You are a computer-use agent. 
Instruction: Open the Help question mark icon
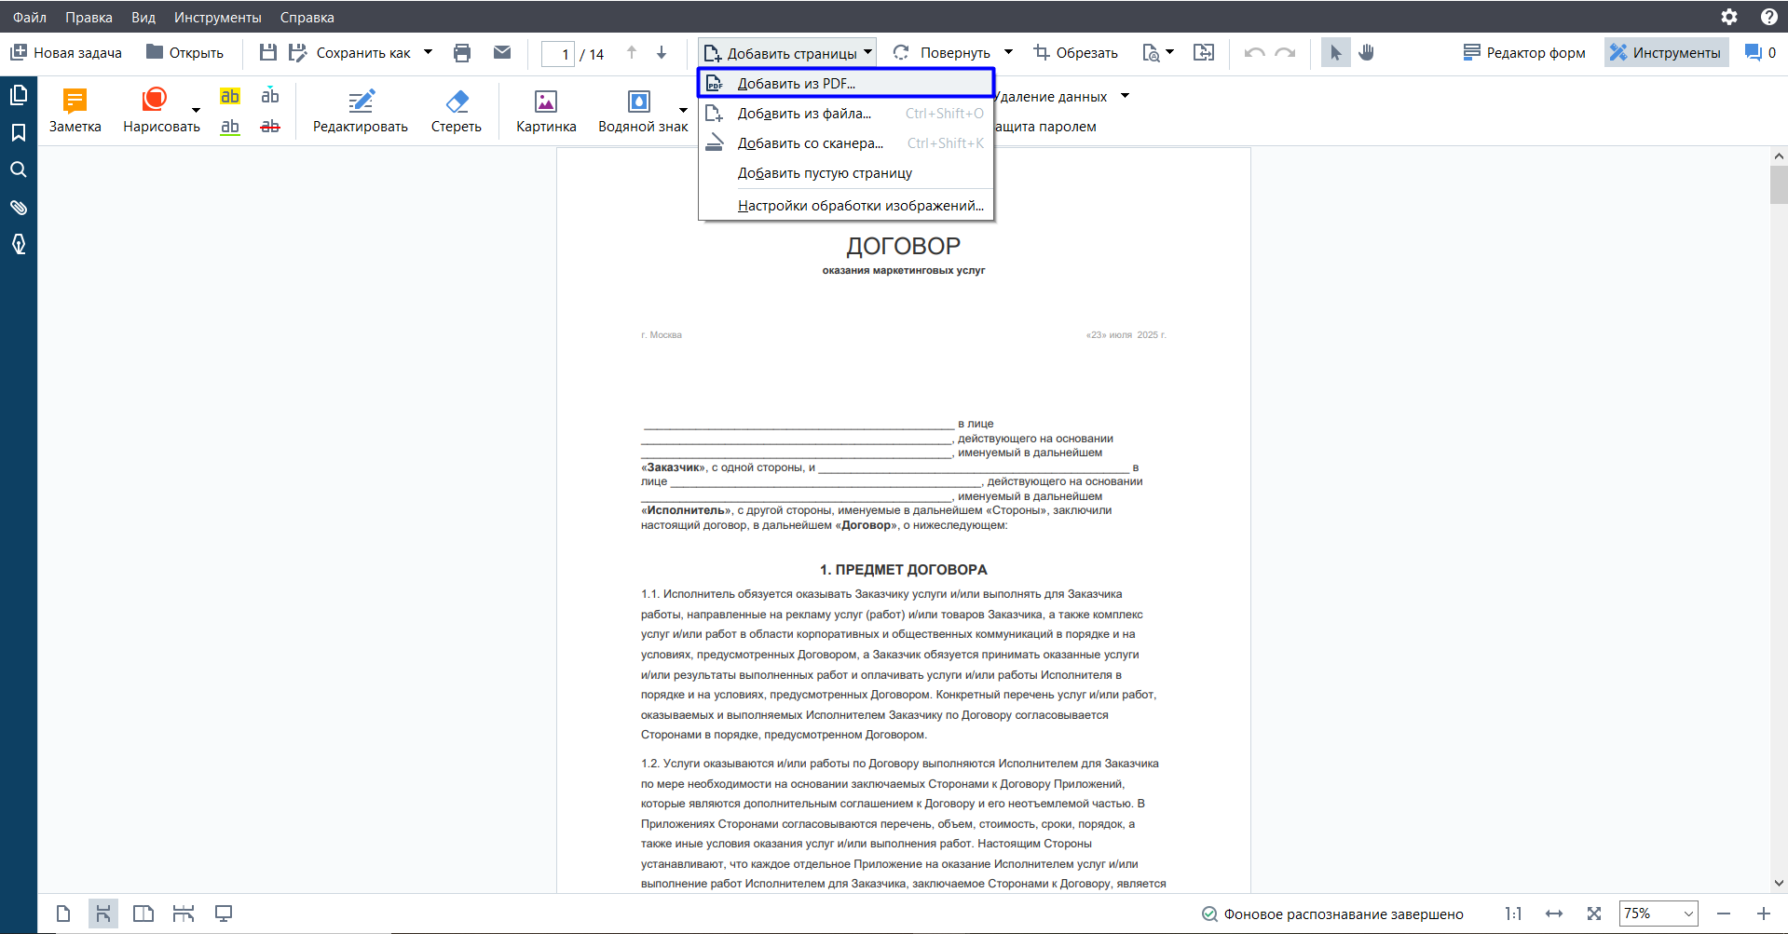1769,17
